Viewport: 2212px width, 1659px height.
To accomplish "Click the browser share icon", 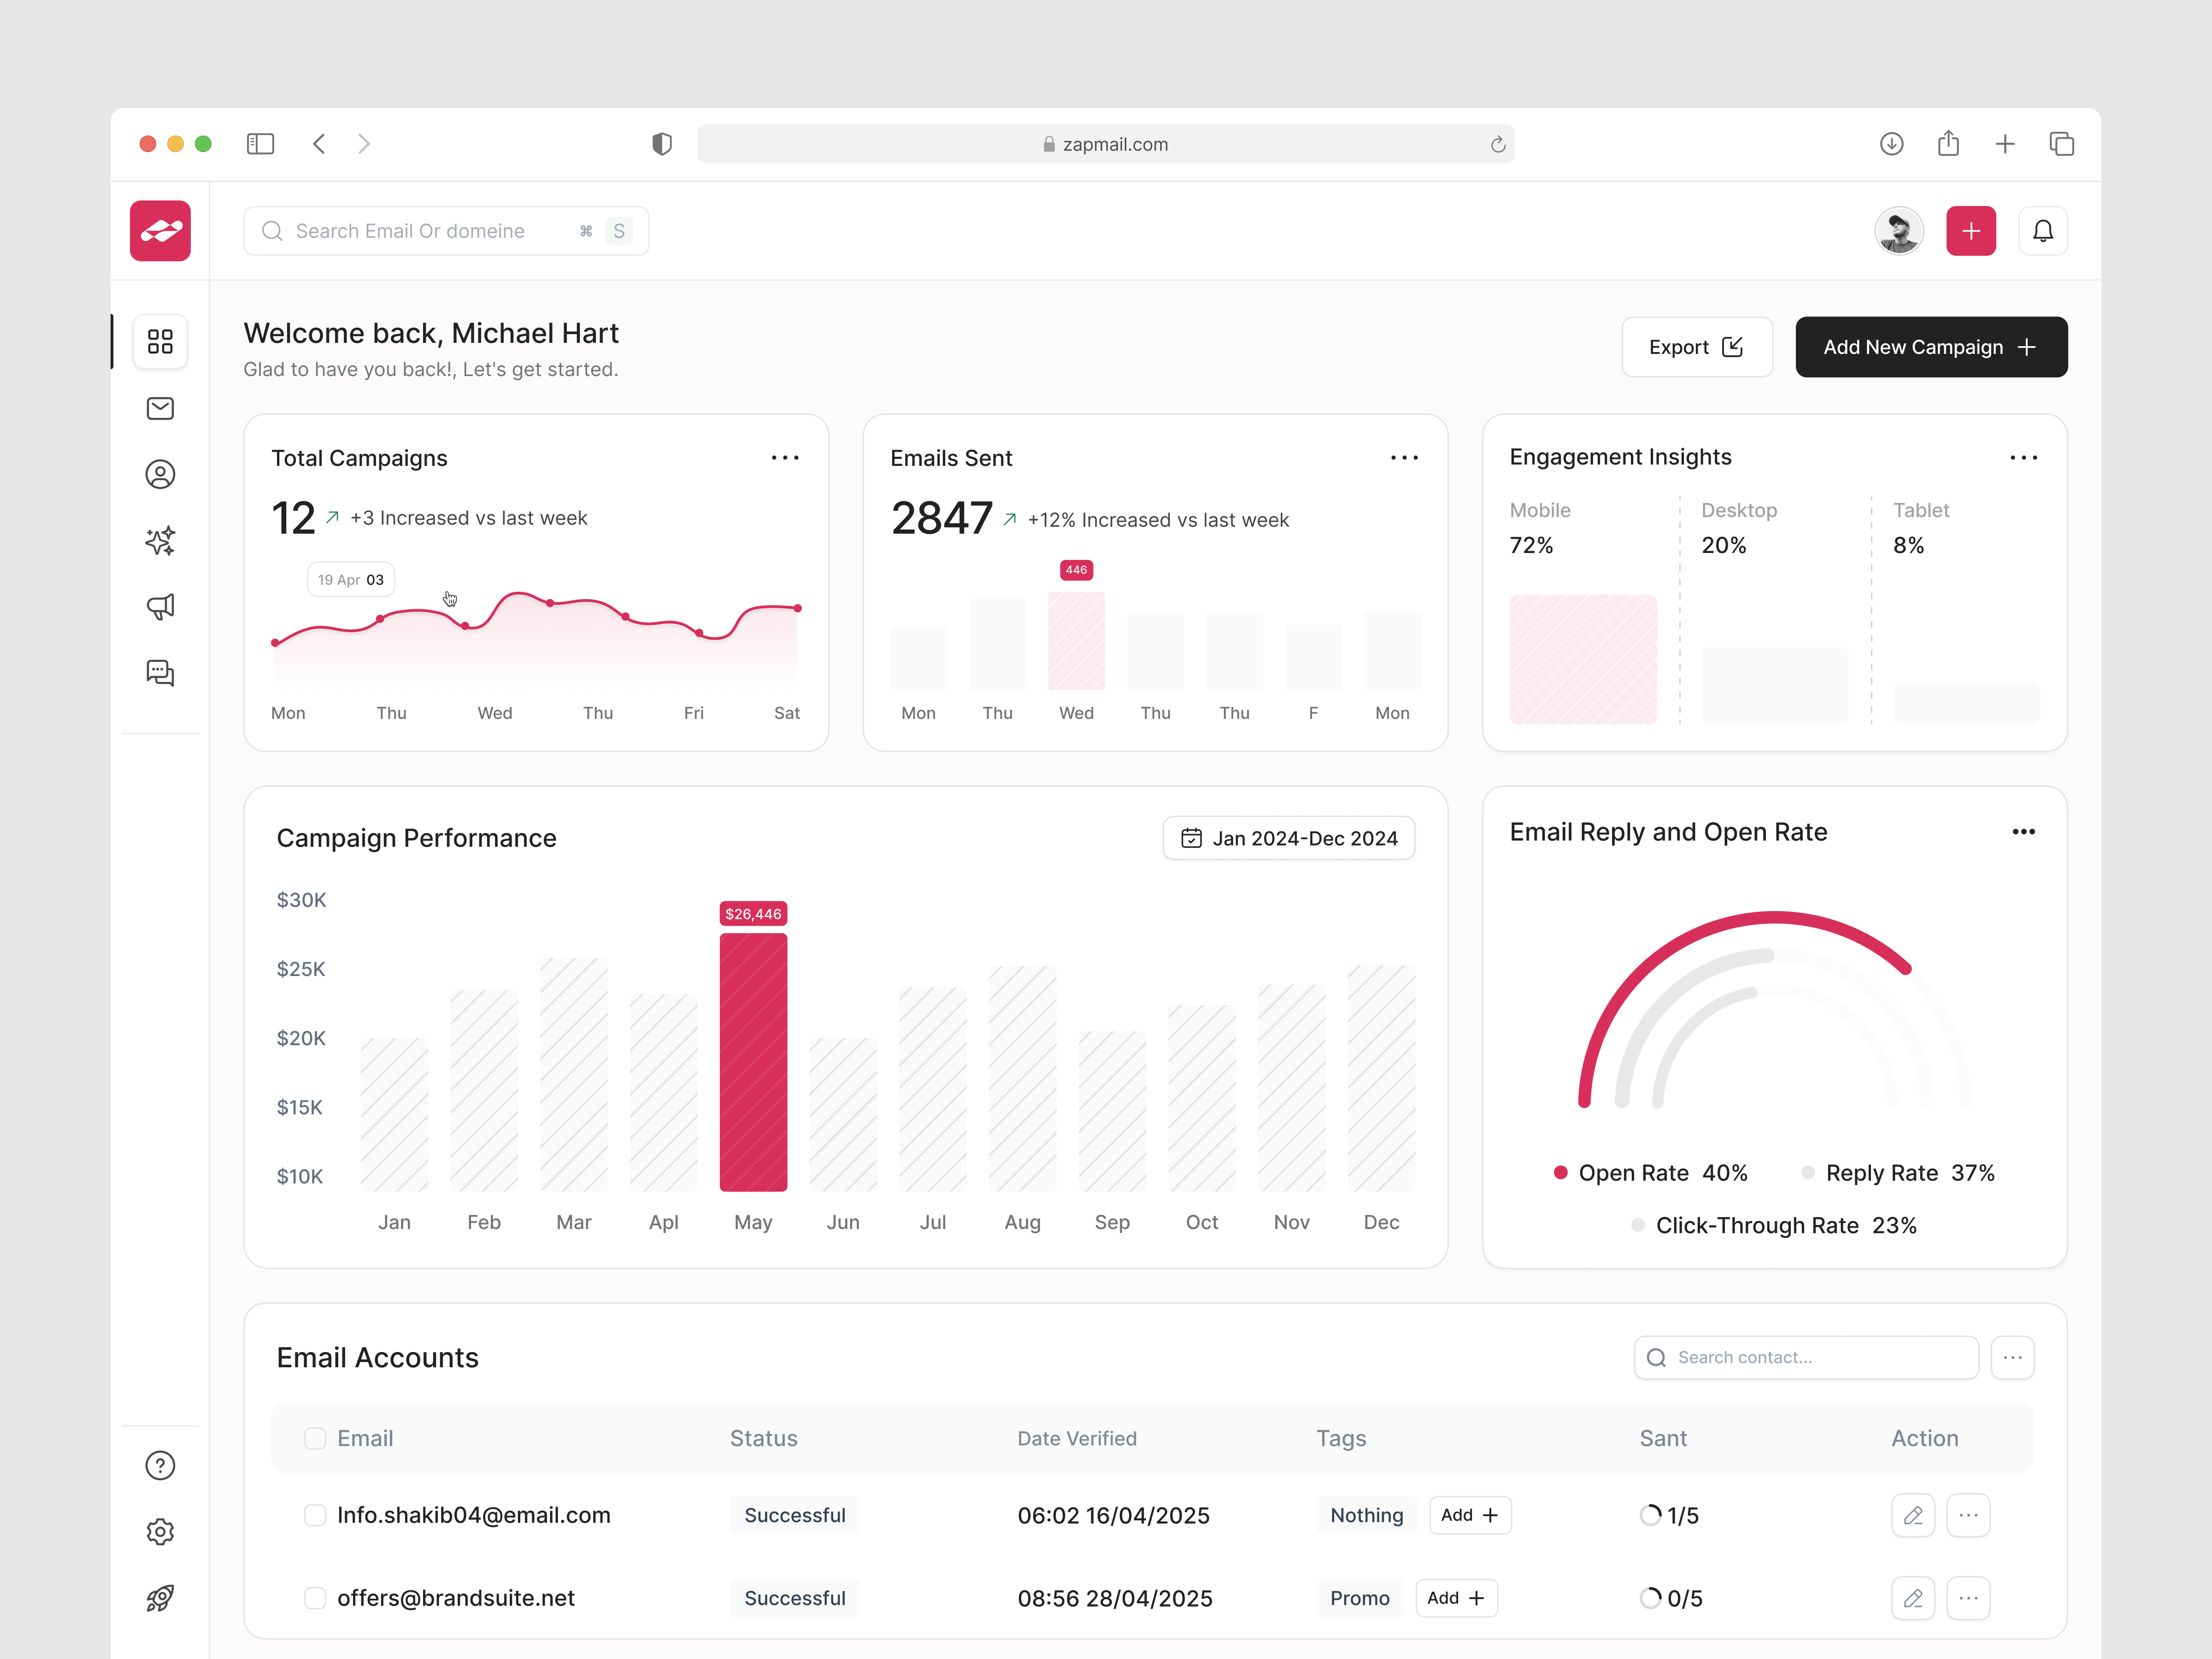I will pos(1948,143).
